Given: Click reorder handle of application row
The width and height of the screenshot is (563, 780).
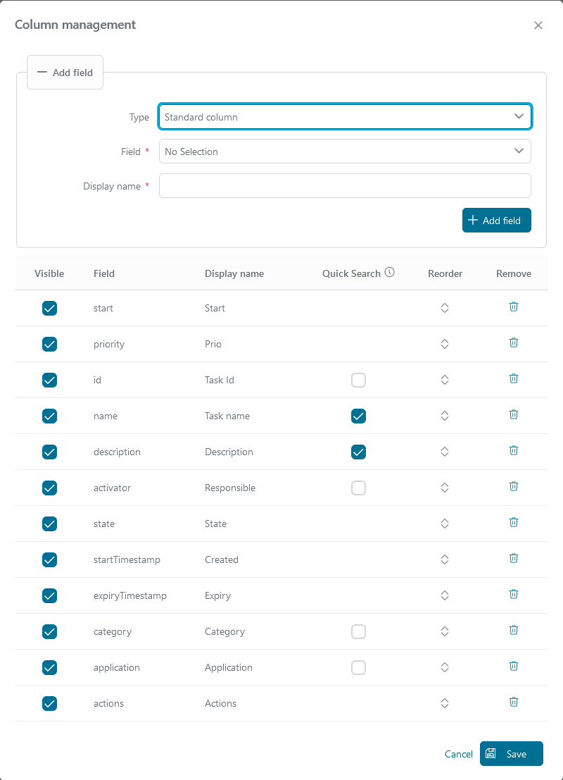Looking at the screenshot, I should coord(445,667).
